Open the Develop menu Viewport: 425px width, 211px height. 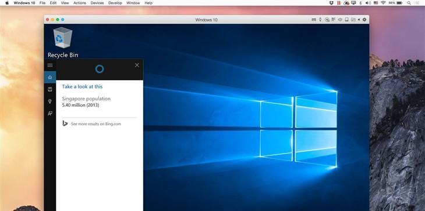[115, 3]
